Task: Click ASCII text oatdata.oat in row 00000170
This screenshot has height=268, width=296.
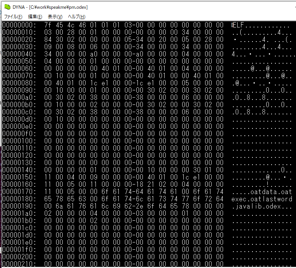Action: pyautogui.click(x=271, y=192)
